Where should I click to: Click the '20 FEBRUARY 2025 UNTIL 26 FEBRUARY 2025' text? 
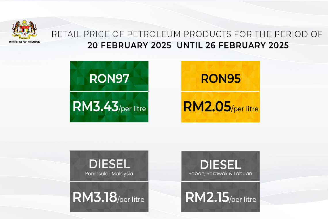tap(188, 45)
